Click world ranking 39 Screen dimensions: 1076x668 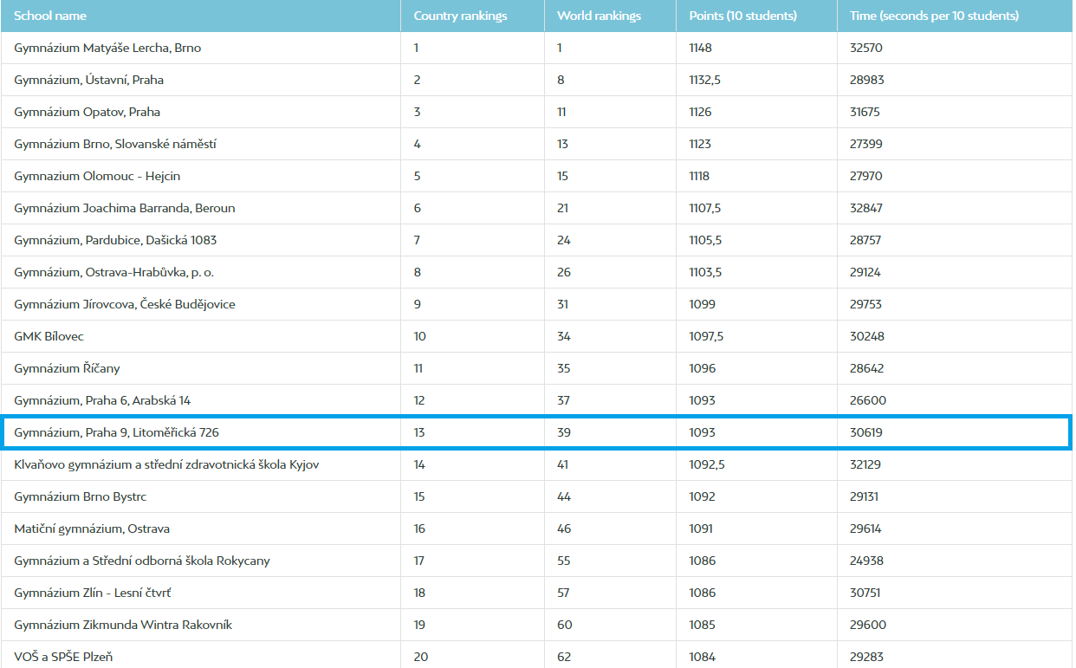tap(564, 432)
